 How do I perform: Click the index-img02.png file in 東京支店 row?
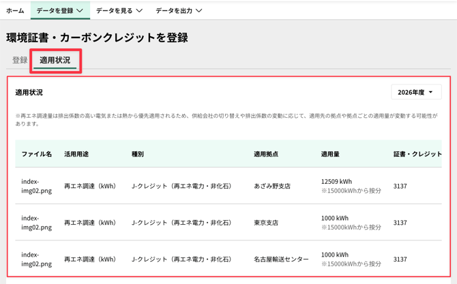[36, 223]
